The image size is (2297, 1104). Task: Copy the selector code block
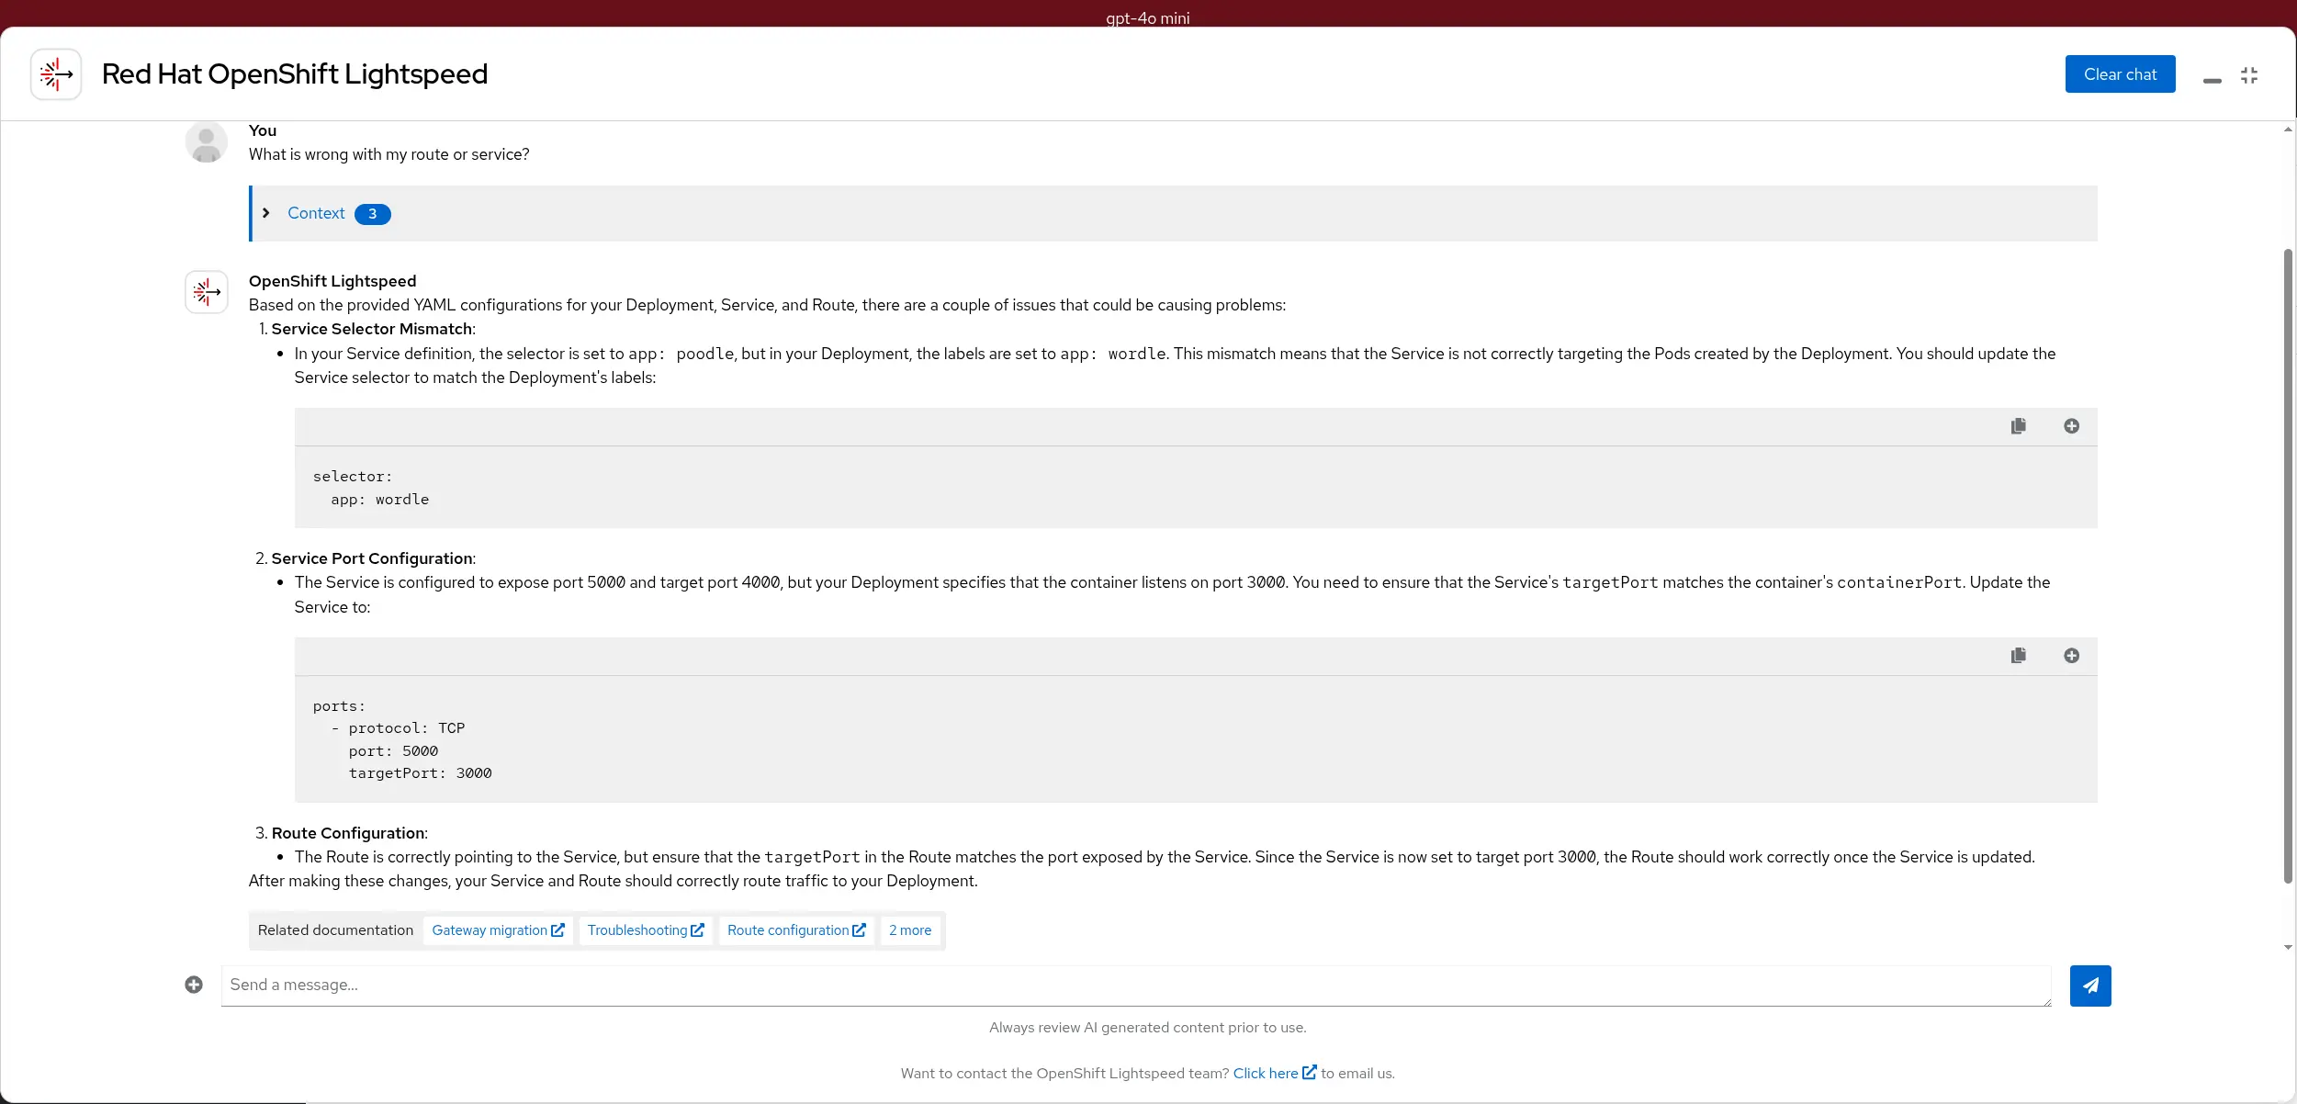tap(2018, 426)
